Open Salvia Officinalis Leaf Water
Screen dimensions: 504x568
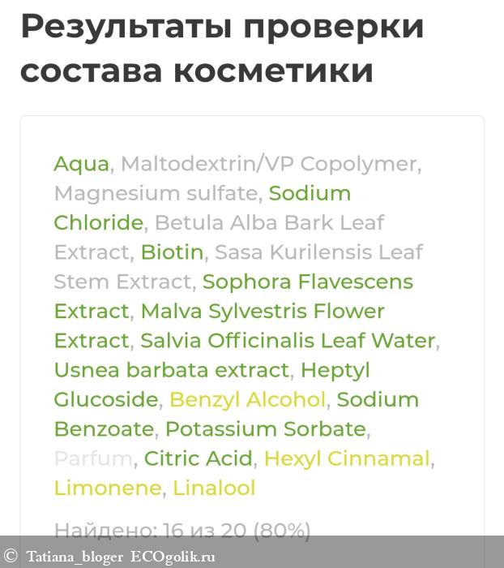(288, 341)
